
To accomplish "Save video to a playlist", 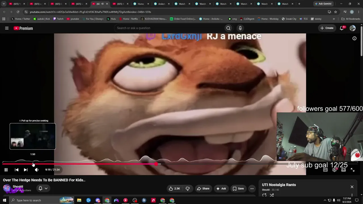I will click(238, 188).
